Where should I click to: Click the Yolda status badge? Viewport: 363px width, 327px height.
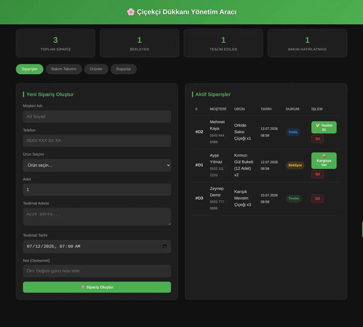[x=293, y=132]
